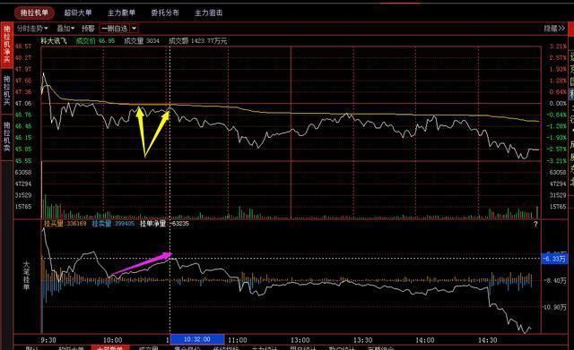Click the 挂卖量 399405 legend
Screen dimensions: 574x350
click(x=113, y=223)
